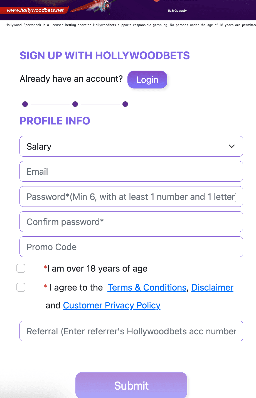Screen dimensions: 256x398
Task: Select the middle progress step dot
Action: coord(75,104)
